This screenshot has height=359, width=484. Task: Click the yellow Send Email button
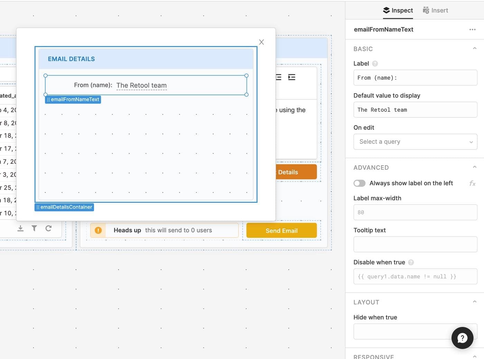[x=281, y=231]
